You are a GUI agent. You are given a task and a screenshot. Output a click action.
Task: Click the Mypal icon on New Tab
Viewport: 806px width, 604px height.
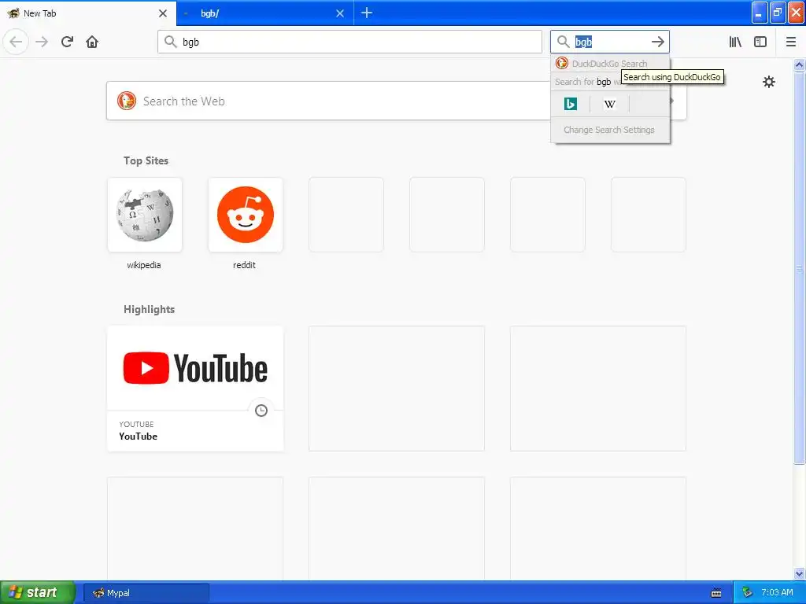[13, 13]
